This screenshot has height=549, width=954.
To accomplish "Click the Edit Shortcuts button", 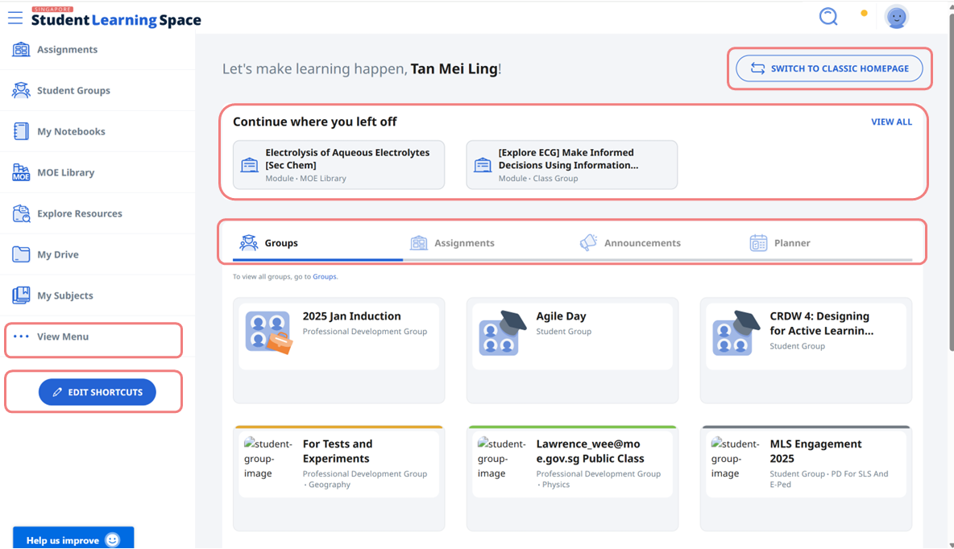I will pyautogui.click(x=97, y=392).
